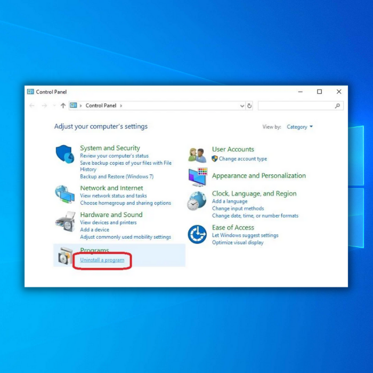Click Adjust commonly used mobility settings

pyautogui.click(x=125, y=237)
